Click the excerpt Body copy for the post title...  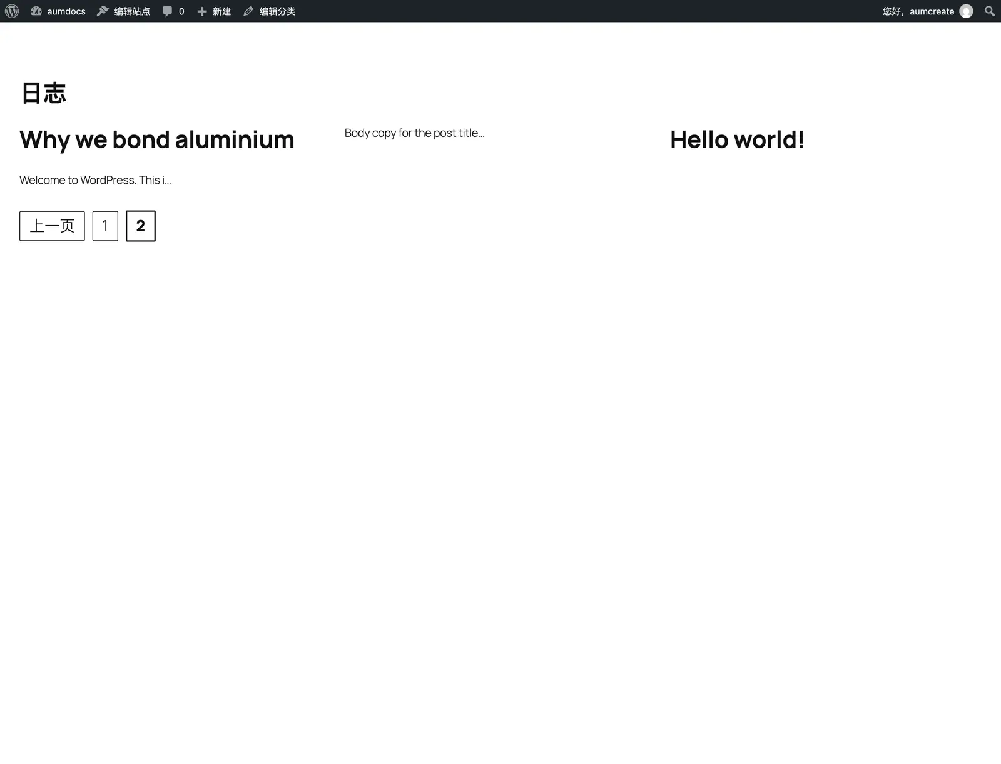click(414, 133)
